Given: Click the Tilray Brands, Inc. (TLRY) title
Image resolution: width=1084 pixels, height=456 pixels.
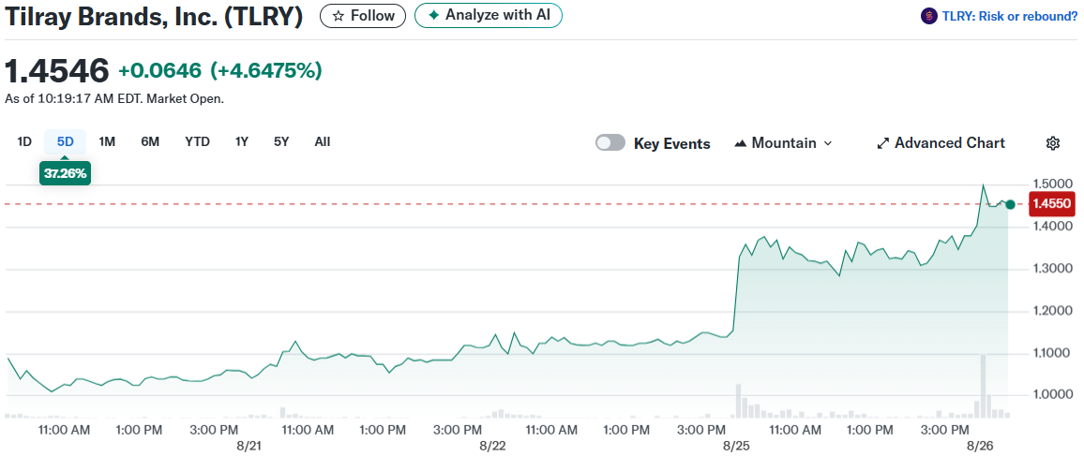Looking at the screenshot, I should pos(154,17).
